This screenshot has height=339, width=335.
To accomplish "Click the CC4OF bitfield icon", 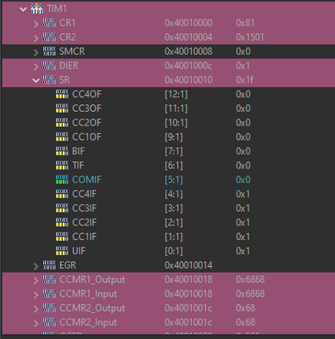I will coord(62,94).
